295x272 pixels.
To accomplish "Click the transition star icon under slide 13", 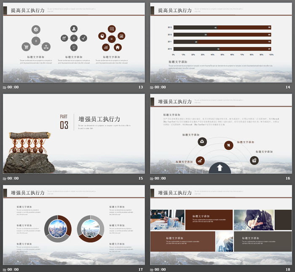I will 5,88.
